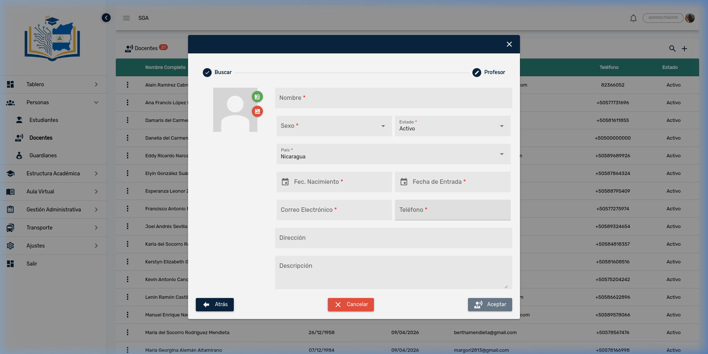
Task: Click the plus icon to add teacher
Action: coord(684,49)
